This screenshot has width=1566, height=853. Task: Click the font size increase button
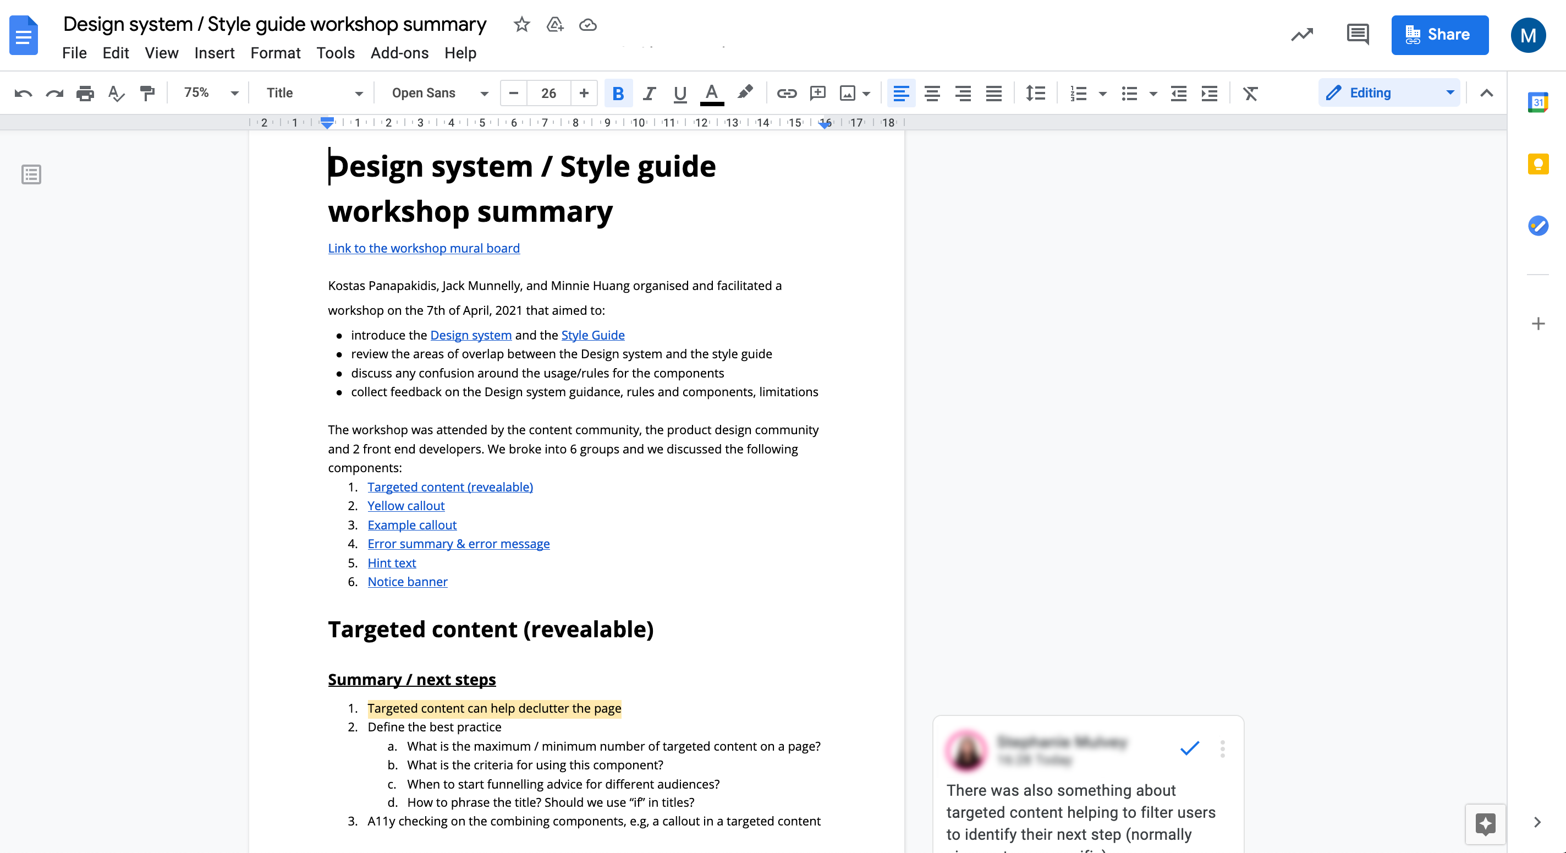[x=584, y=92]
